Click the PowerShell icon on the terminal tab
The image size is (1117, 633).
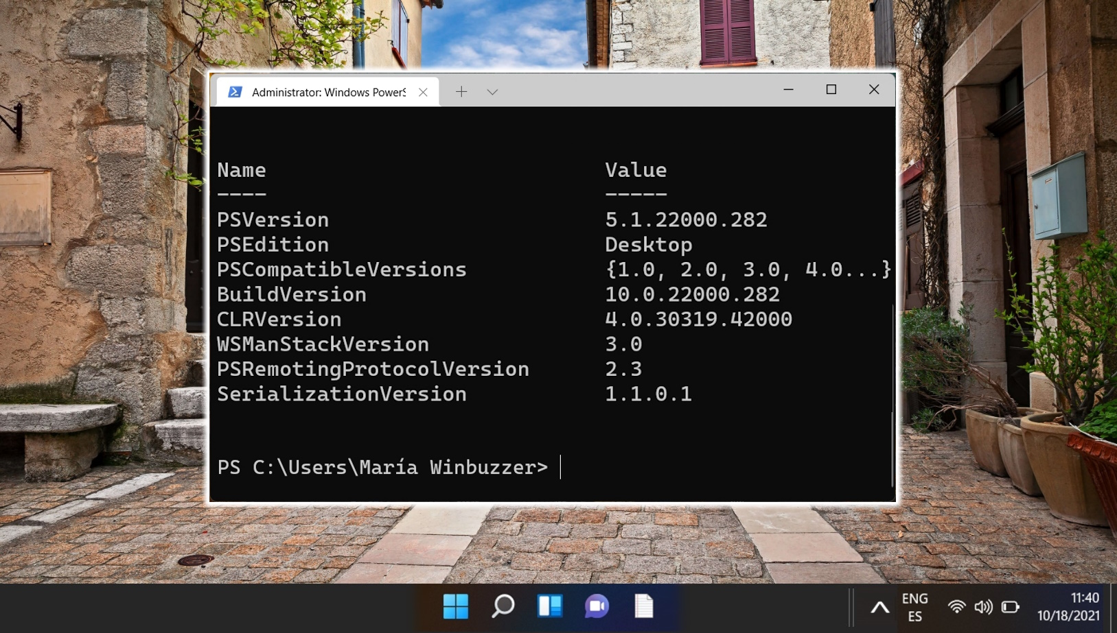pyautogui.click(x=235, y=91)
